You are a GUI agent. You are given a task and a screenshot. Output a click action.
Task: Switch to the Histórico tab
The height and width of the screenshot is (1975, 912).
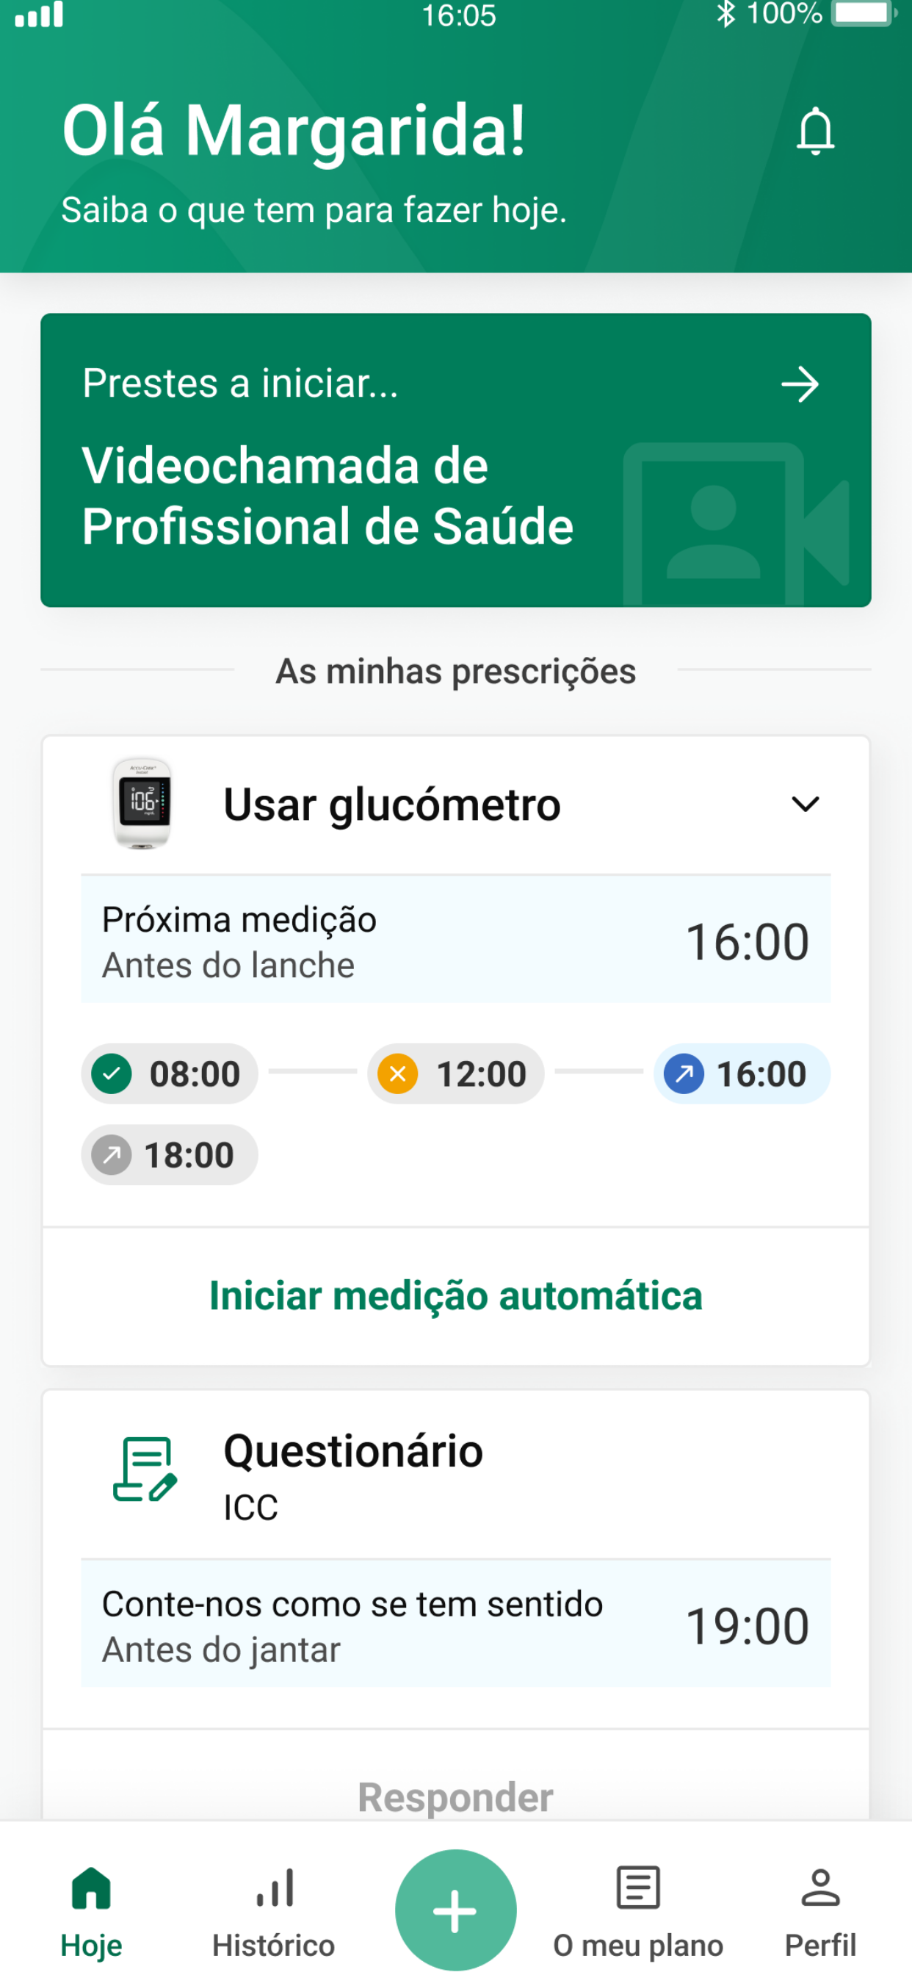click(x=274, y=1910)
